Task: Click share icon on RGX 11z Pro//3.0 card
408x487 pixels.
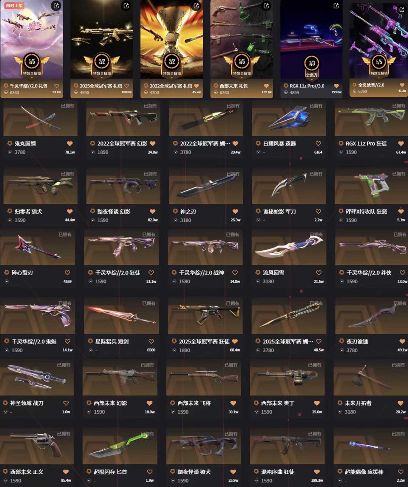Action: point(336,6)
